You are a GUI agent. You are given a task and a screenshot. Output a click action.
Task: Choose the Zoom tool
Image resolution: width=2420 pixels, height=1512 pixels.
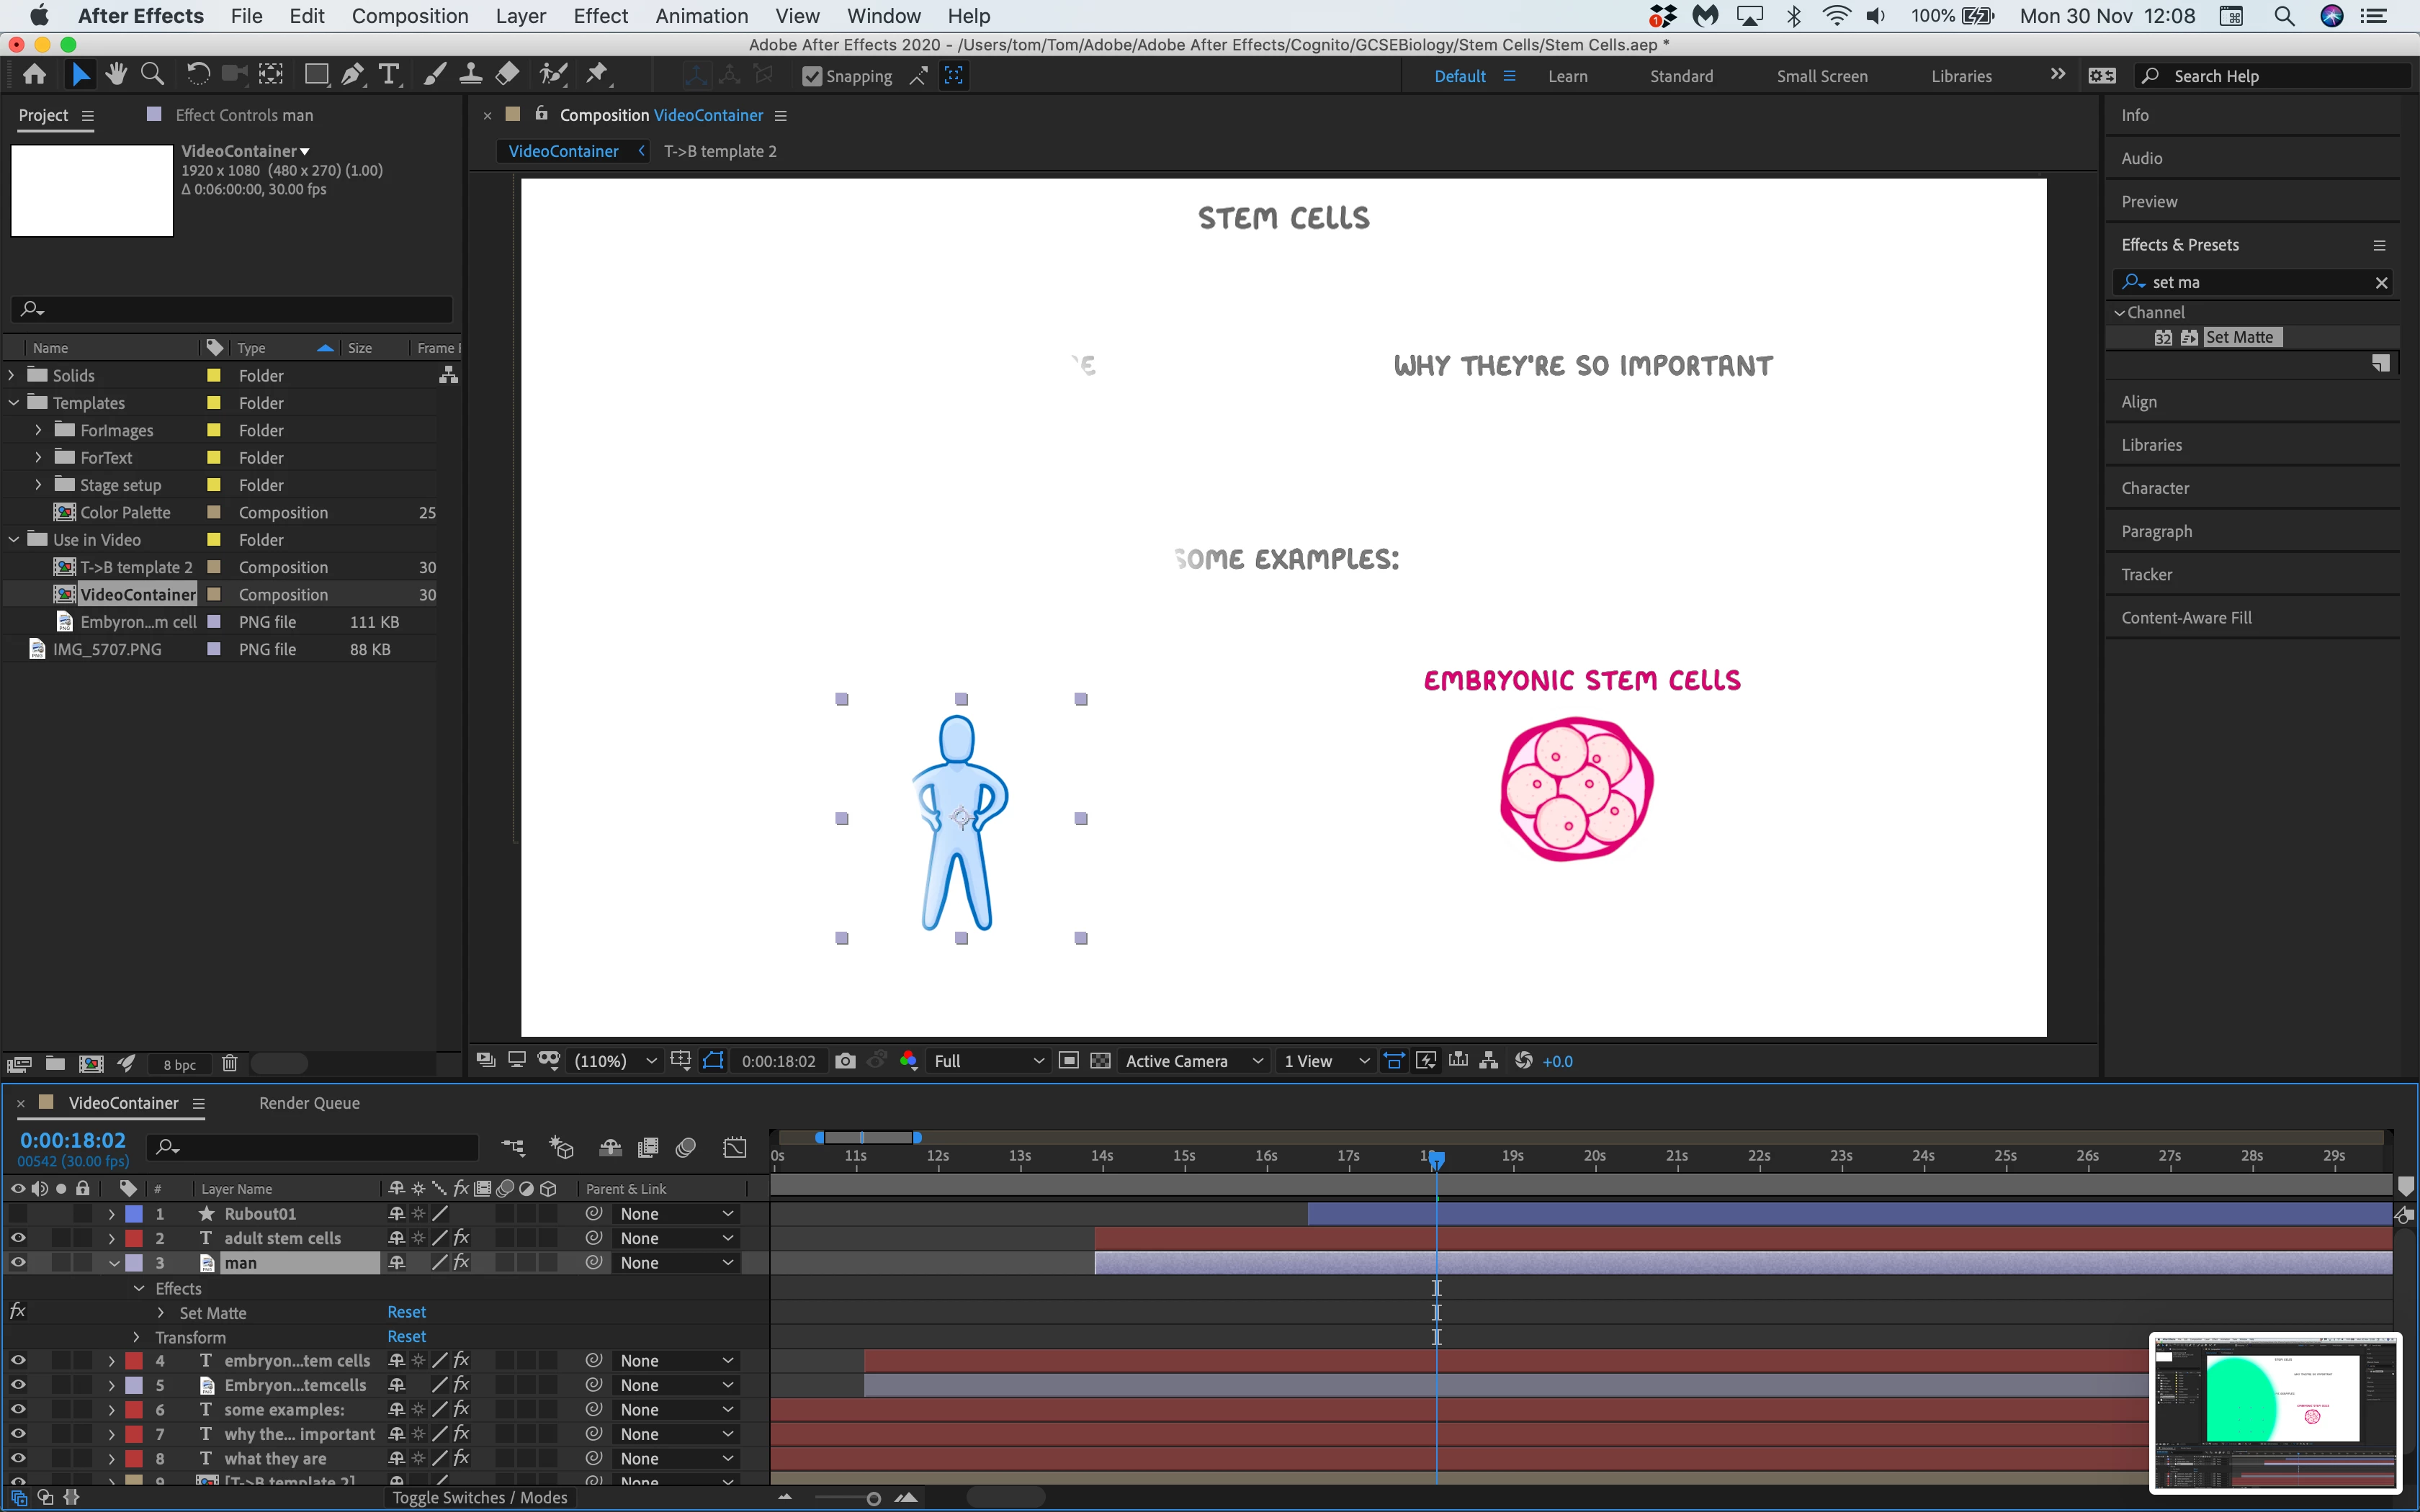point(152,75)
